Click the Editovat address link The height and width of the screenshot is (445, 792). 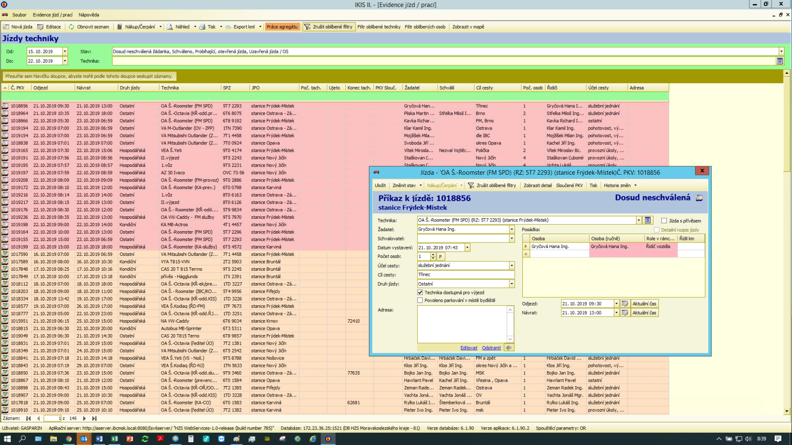469,348
